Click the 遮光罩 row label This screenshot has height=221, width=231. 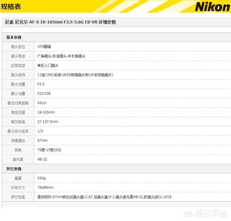pyautogui.click(x=18, y=159)
